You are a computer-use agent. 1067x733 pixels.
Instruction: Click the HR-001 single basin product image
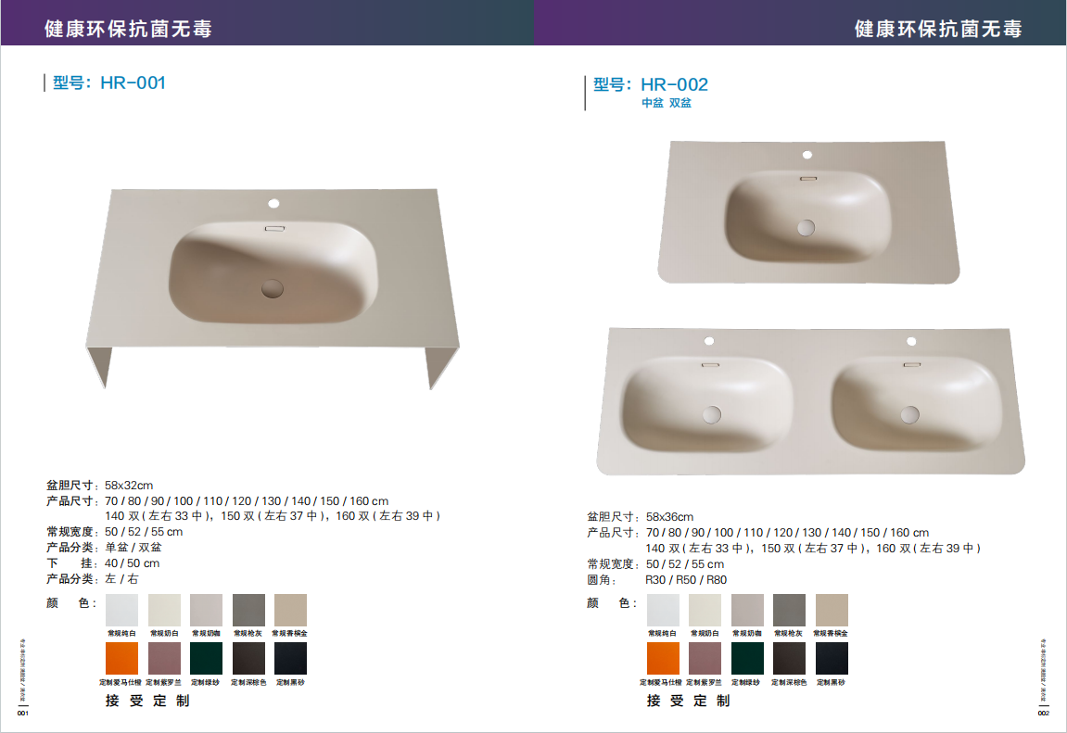tap(273, 289)
